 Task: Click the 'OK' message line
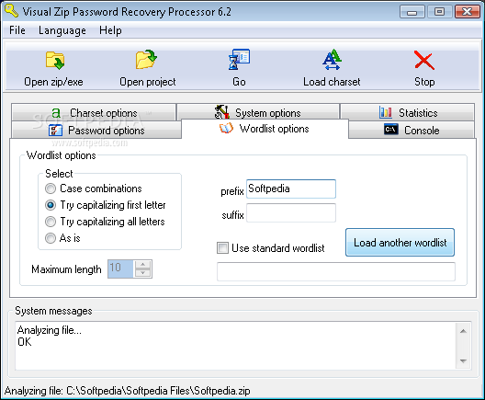coord(25,342)
